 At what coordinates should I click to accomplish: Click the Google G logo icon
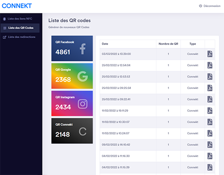[x=82, y=76]
